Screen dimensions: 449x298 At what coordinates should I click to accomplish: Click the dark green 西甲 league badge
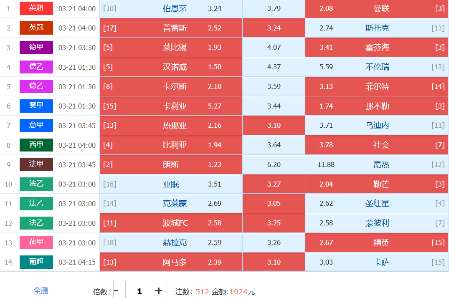tap(36, 145)
